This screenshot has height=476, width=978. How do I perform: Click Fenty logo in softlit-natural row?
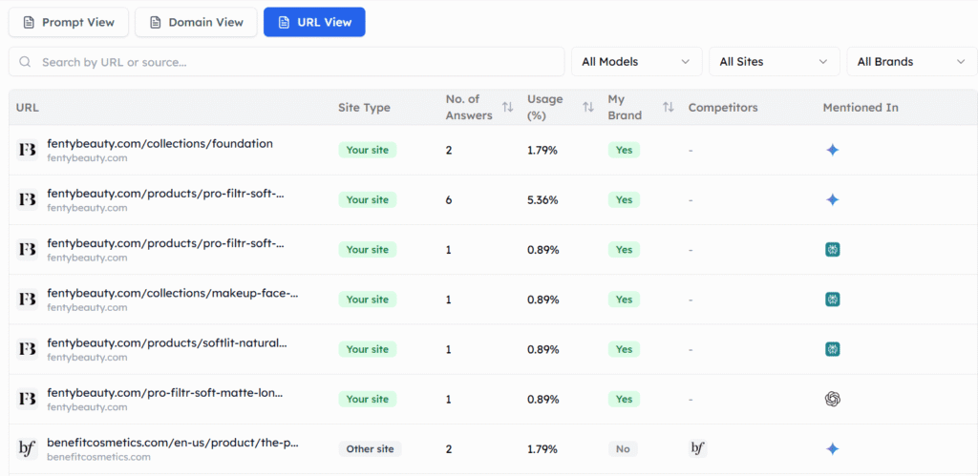(28, 349)
